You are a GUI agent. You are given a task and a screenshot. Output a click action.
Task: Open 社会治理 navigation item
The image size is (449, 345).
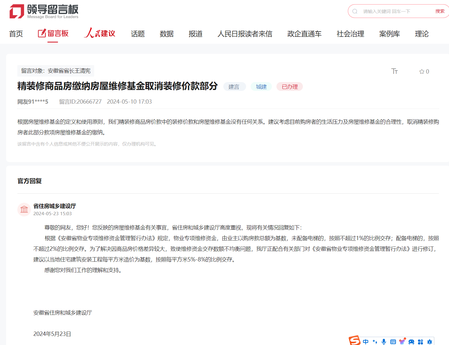coord(350,34)
